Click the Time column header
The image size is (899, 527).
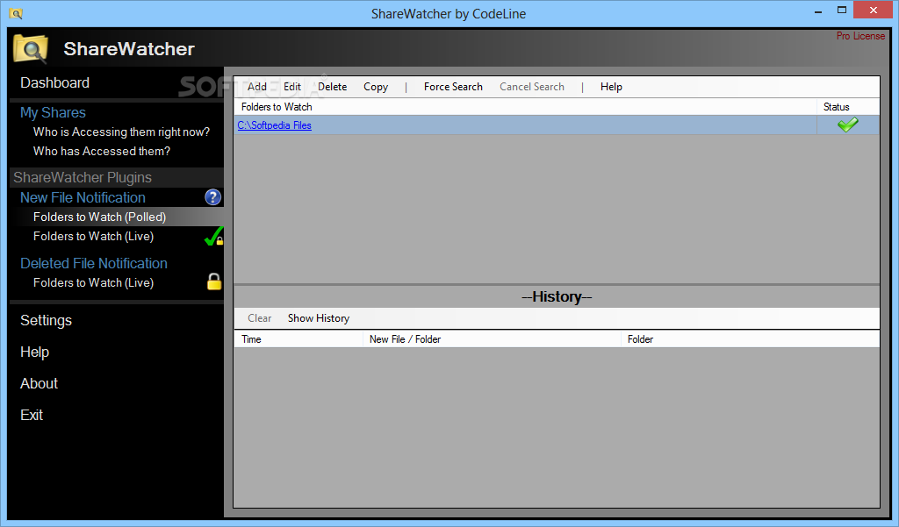(298, 339)
